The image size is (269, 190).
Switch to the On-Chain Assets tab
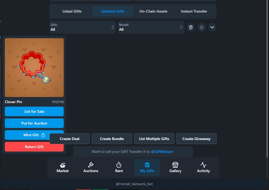coord(153,11)
